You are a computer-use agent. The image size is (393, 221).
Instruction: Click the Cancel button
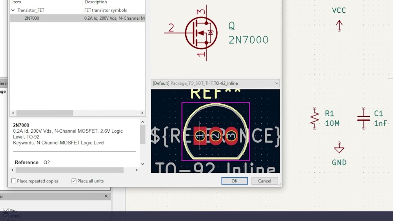point(265,181)
